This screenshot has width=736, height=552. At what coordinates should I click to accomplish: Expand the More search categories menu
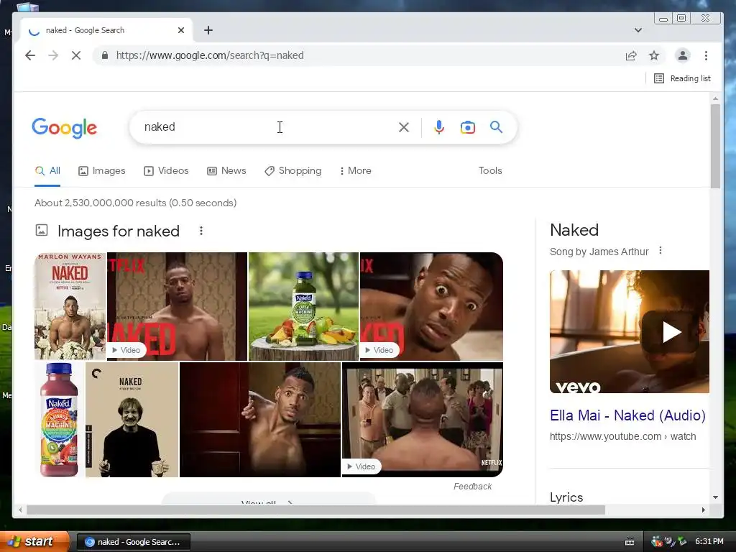coord(355,171)
